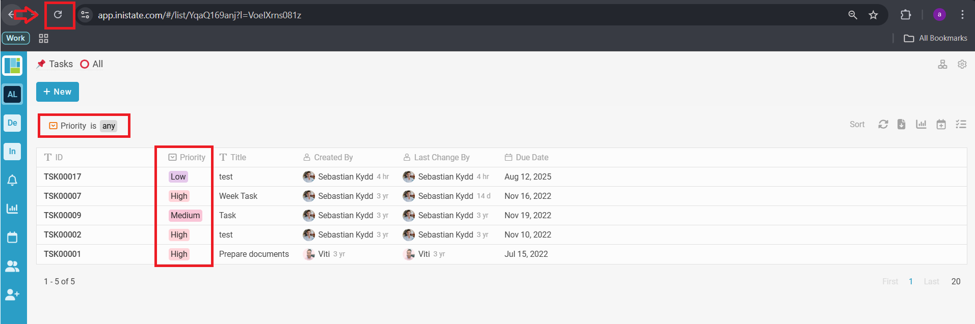This screenshot has height=324, width=975.
Task: Open notifications bell in the sidebar
Action: 12,180
